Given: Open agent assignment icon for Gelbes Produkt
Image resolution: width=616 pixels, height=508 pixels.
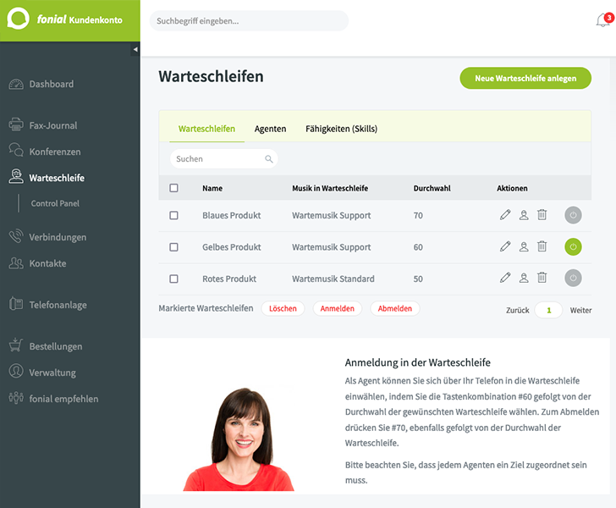Looking at the screenshot, I should pyautogui.click(x=524, y=247).
